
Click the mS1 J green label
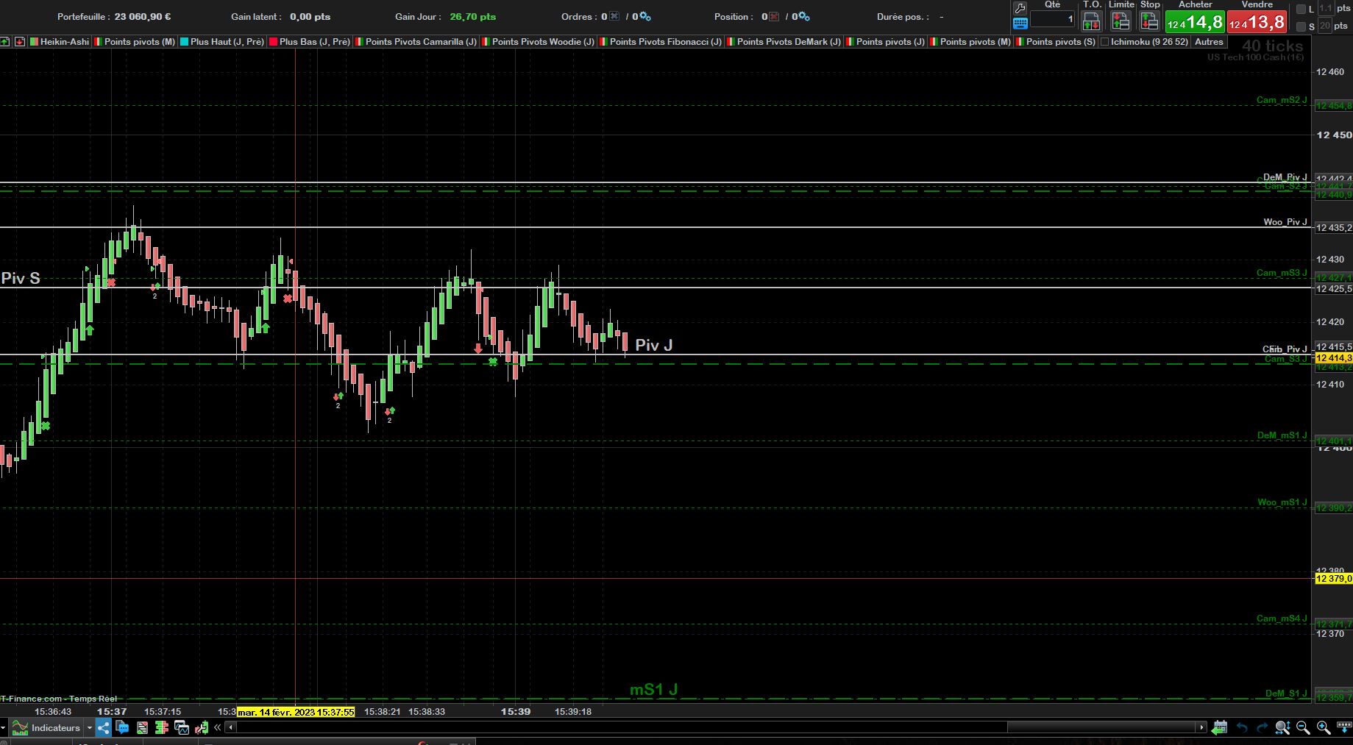coord(653,689)
